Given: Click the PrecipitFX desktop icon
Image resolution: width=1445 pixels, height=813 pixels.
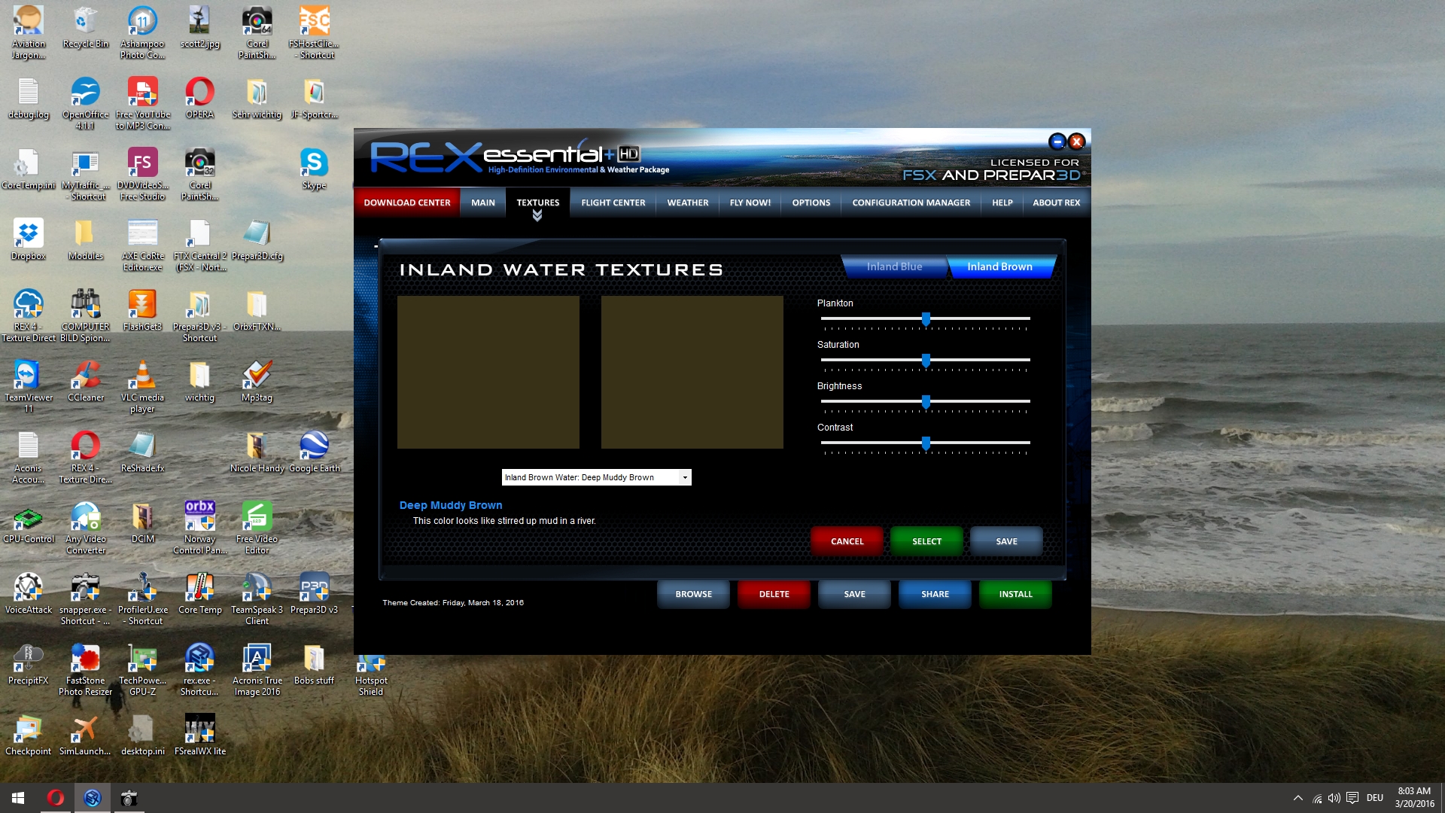Looking at the screenshot, I should (x=28, y=664).
